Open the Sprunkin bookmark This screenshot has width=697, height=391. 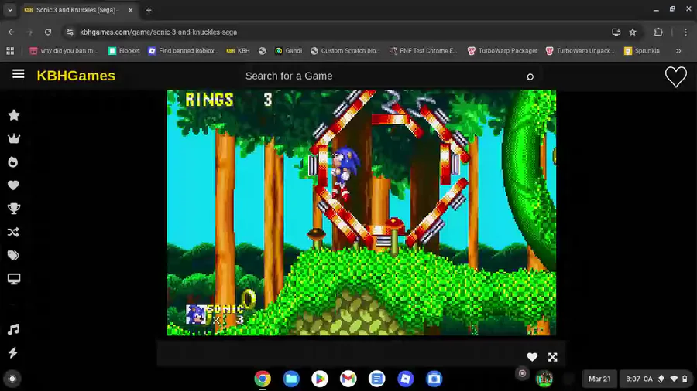click(x=642, y=51)
